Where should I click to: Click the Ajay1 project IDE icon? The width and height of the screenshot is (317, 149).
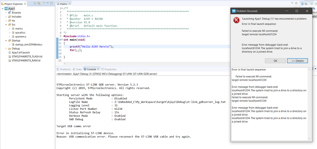(x=6, y=9)
